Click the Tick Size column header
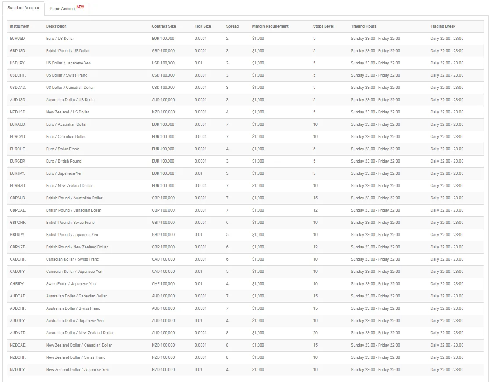This screenshot has height=382, width=491. 203,26
